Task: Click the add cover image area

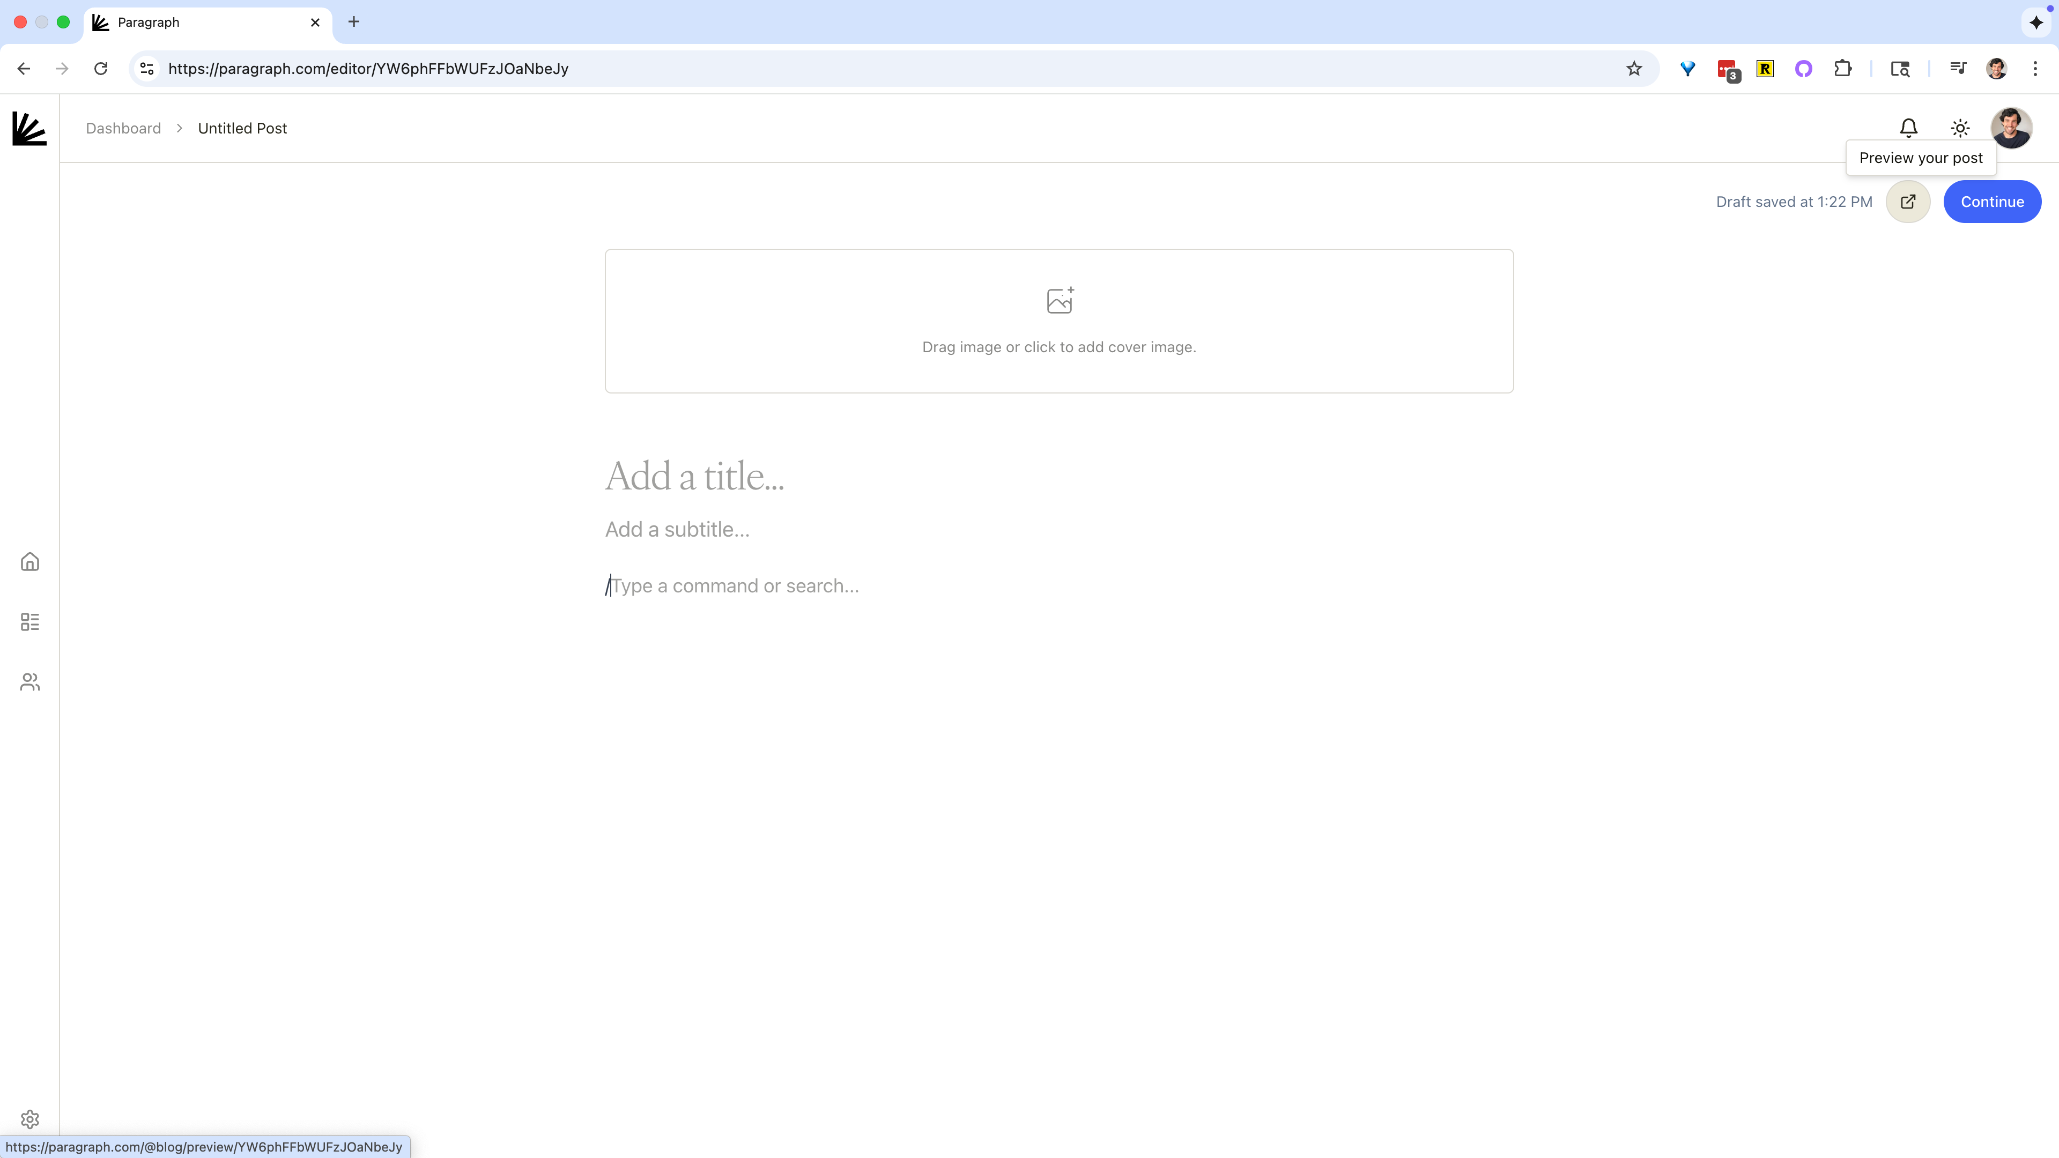Action: click(1059, 321)
